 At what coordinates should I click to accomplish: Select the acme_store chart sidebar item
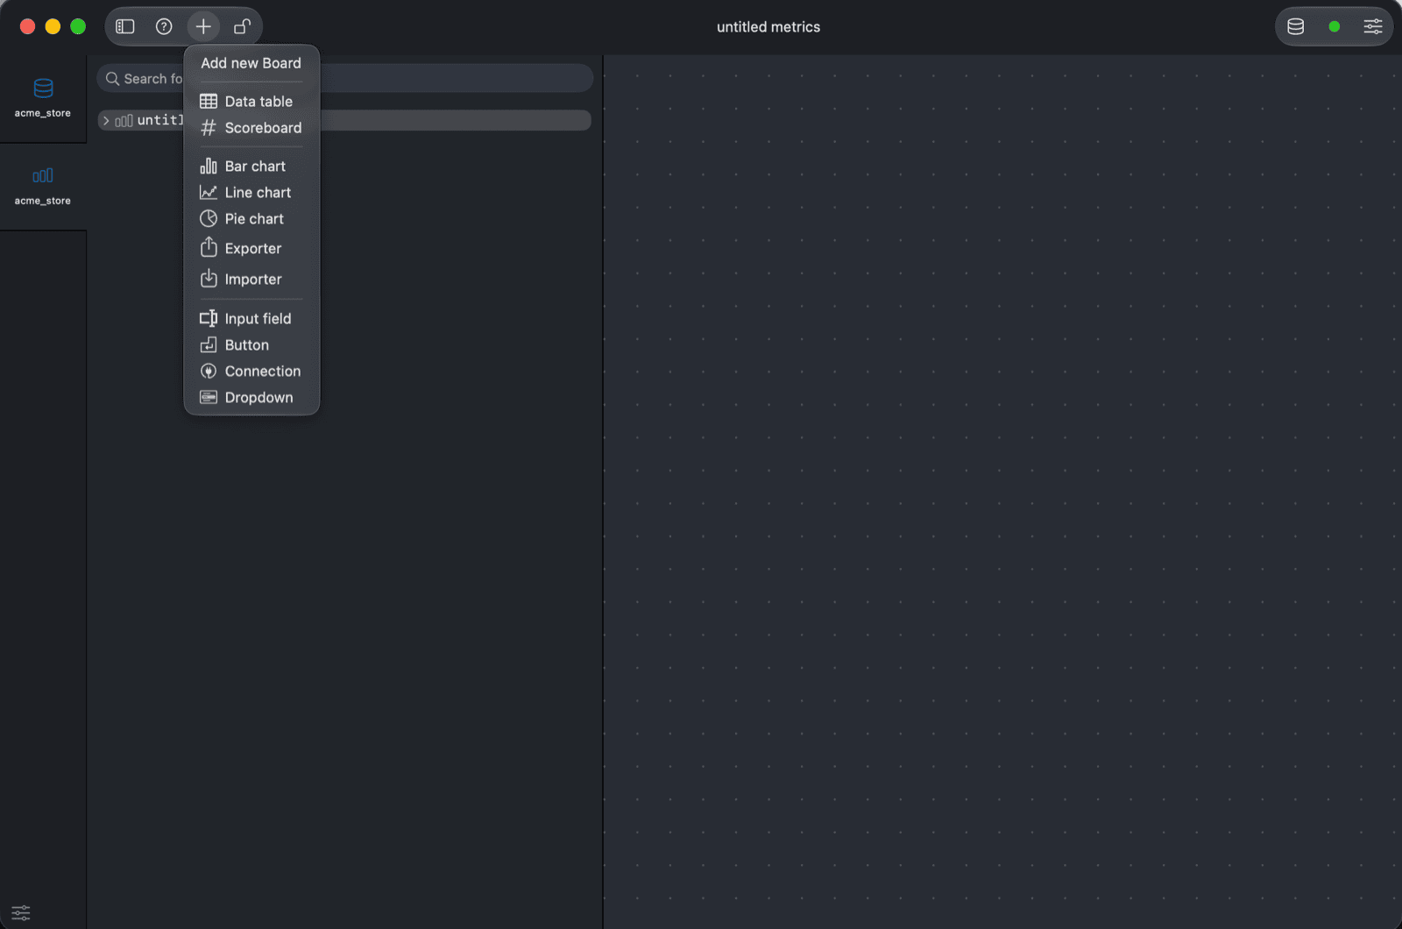point(43,186)
